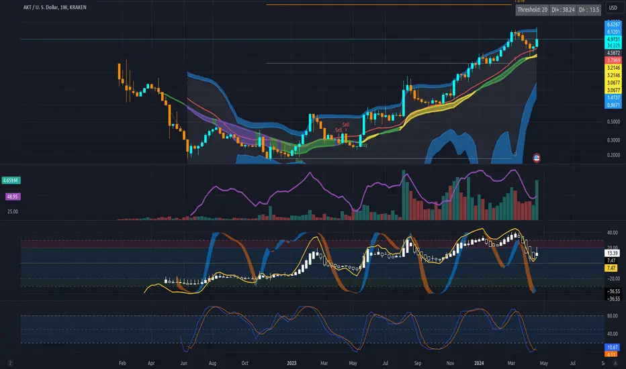Open the timezone Z icon at chart corner
This screenshot has width=626, height=369.
point(10,363)
